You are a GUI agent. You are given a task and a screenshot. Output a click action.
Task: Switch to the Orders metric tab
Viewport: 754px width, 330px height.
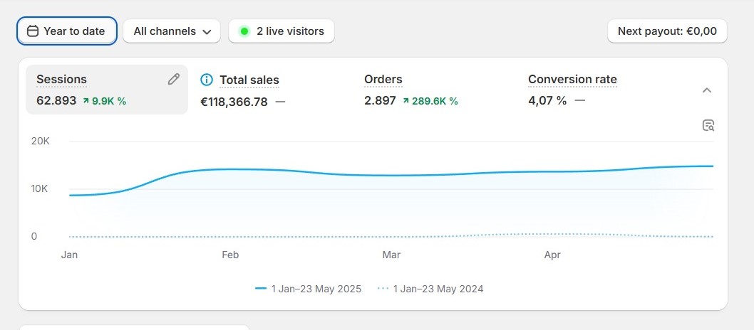tap(383, 80)
